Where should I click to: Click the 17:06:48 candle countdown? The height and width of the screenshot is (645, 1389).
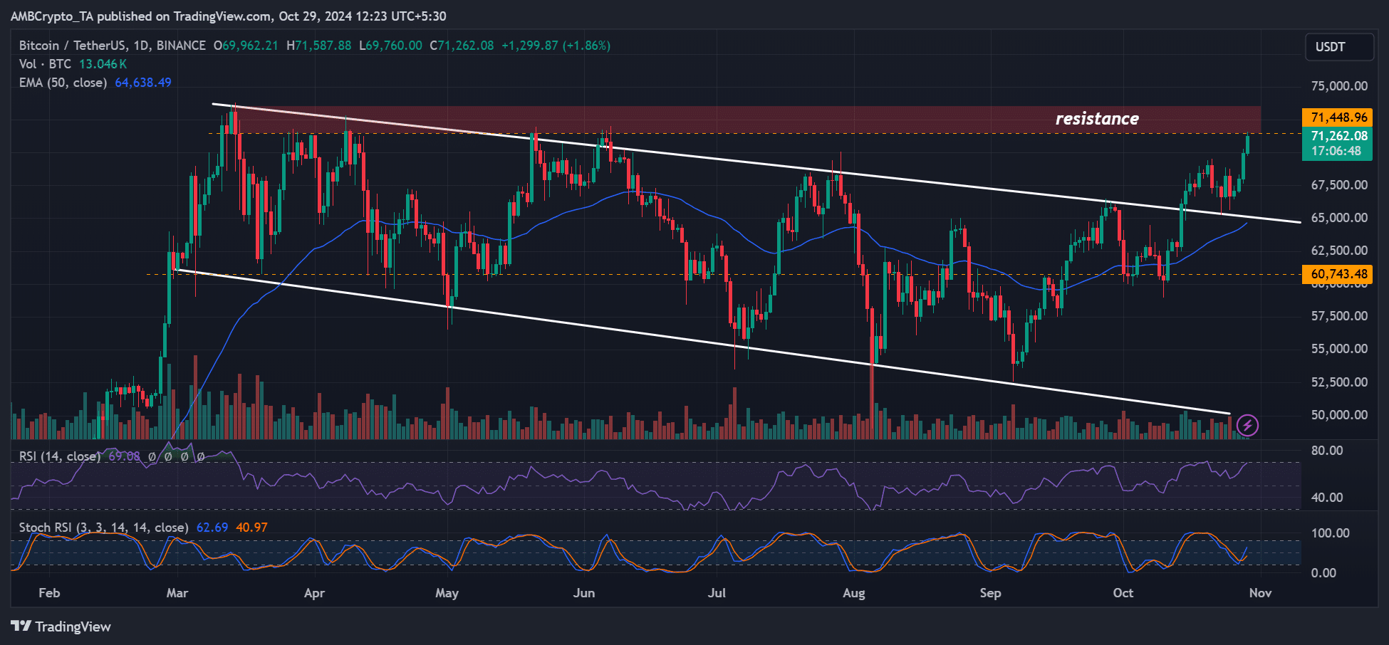1336,152
